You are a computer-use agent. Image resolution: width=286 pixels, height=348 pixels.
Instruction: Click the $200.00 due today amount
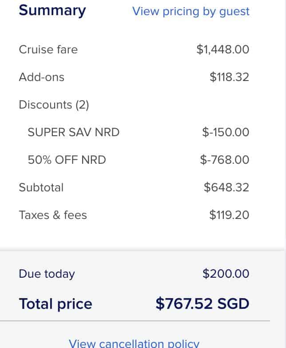(x=226, y=274)
